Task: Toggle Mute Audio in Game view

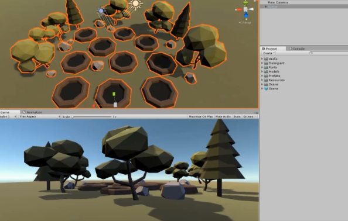Action: coord(223,116)
